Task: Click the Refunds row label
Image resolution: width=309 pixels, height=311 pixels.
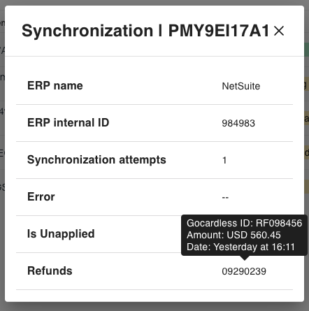Action: click(x=50, y=270)
